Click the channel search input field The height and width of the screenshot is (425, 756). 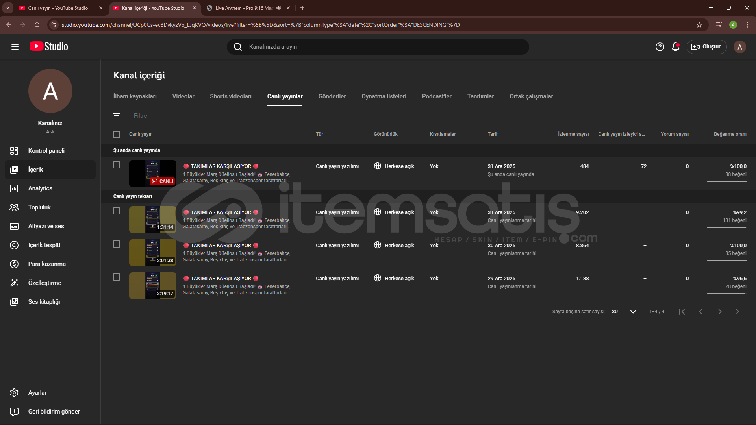point(378,47)
